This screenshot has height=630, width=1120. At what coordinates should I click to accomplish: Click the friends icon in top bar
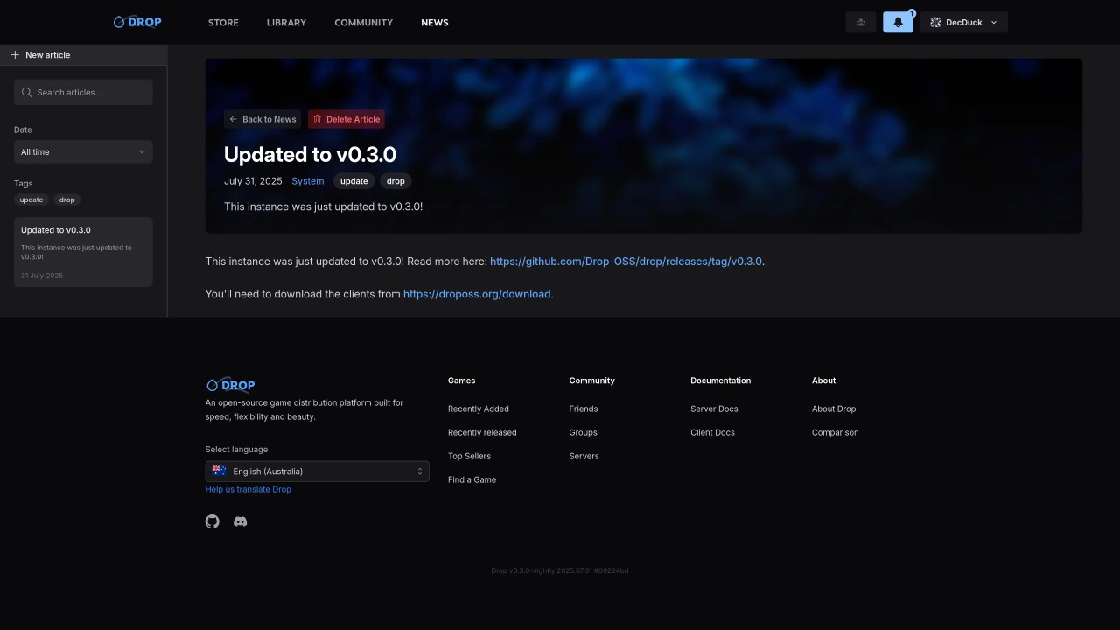tap(860, 23)
